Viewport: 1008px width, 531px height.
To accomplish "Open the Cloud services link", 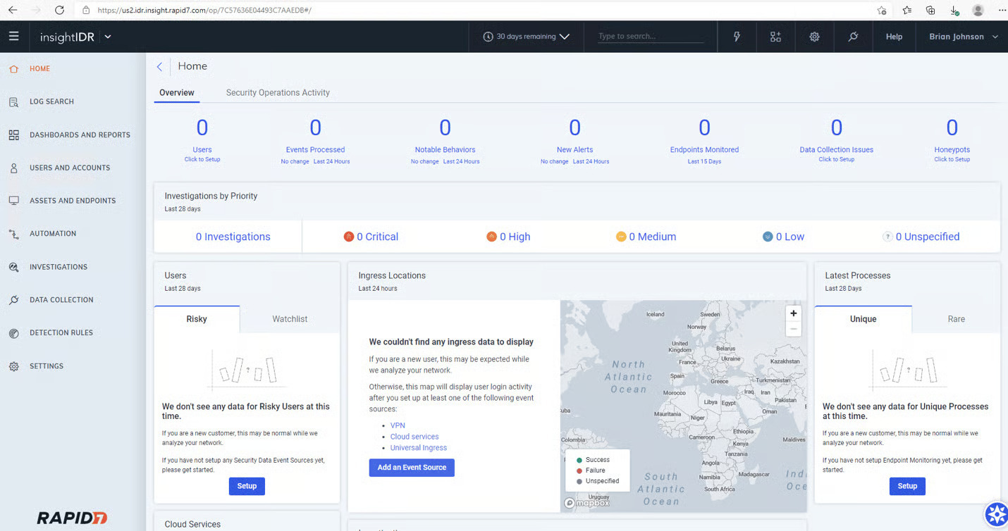I will (x=414, y=437).
